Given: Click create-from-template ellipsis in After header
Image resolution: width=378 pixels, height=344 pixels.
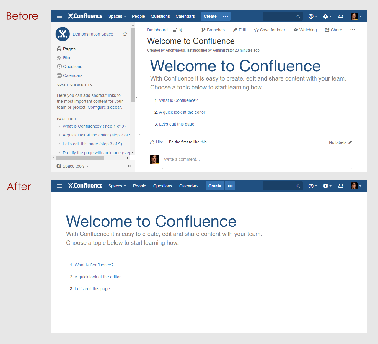Looking at the screenshot, I should [x=230, y=186].
